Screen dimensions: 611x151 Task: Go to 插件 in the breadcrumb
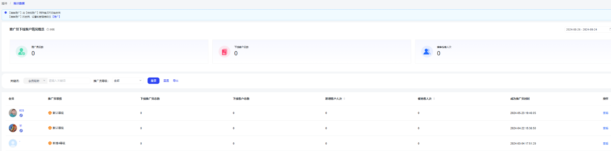pos(4,4)
